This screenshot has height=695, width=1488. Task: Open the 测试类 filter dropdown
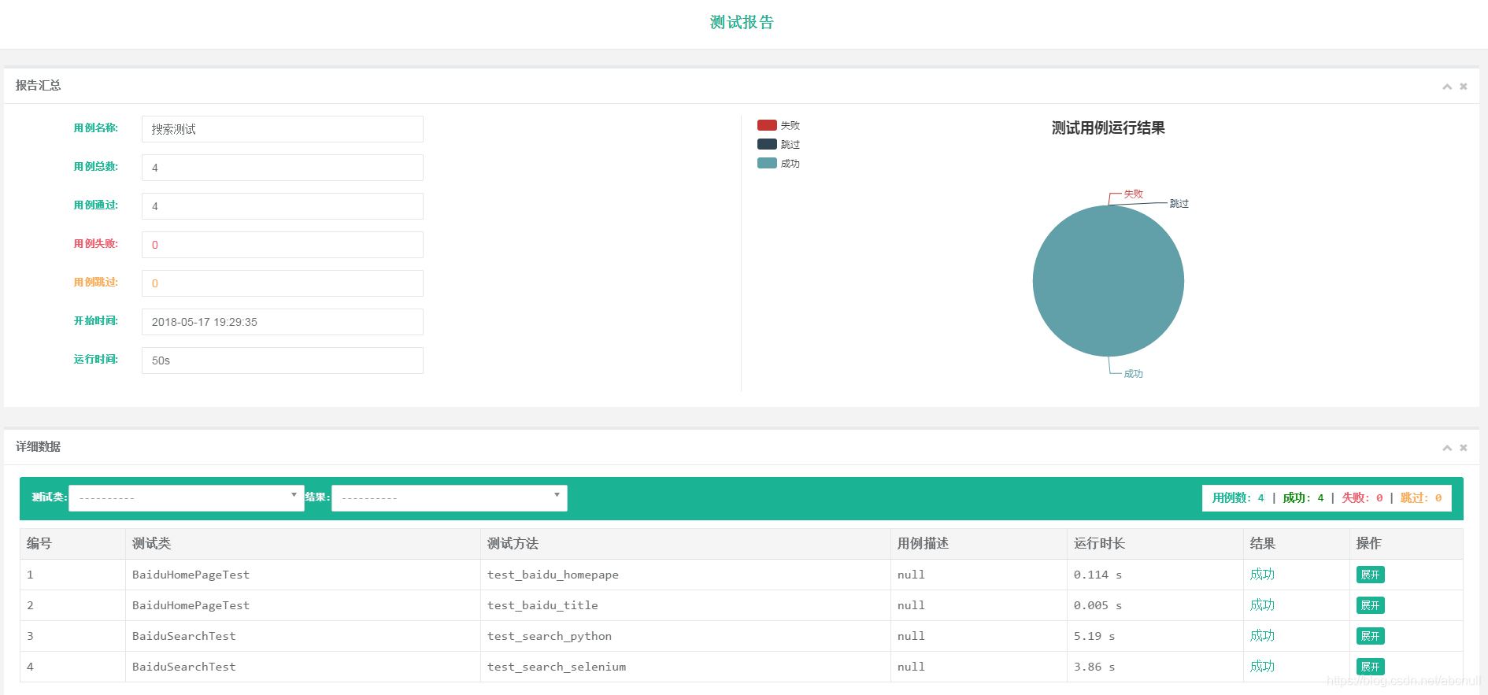click(x=187, y=498)
